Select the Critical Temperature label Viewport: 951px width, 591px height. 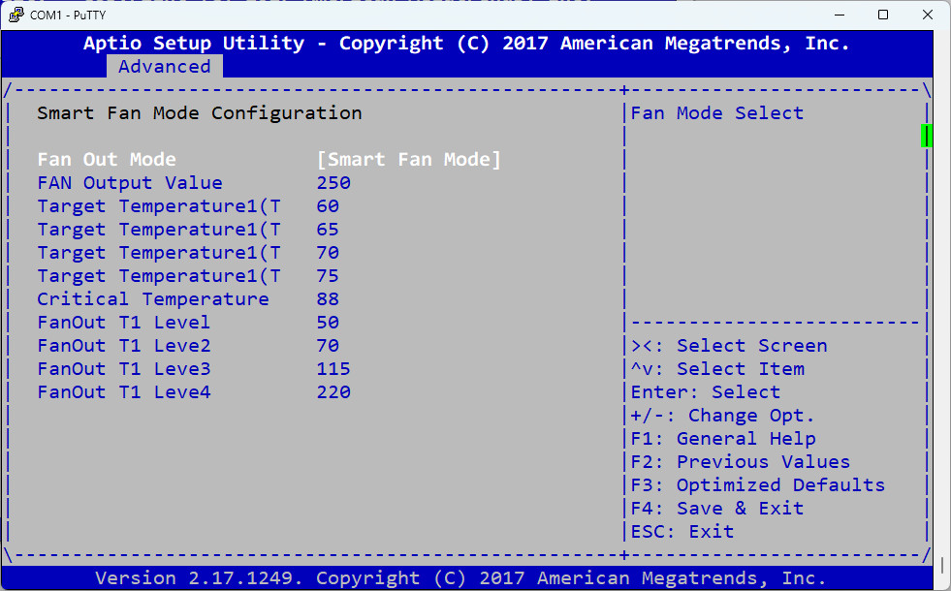pos(153,298)
